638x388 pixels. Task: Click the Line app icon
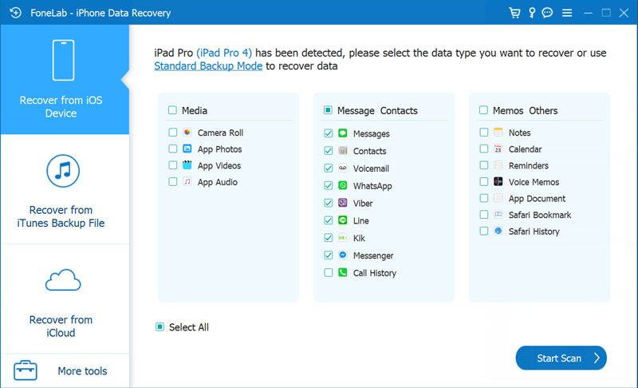tap(343, 220)
